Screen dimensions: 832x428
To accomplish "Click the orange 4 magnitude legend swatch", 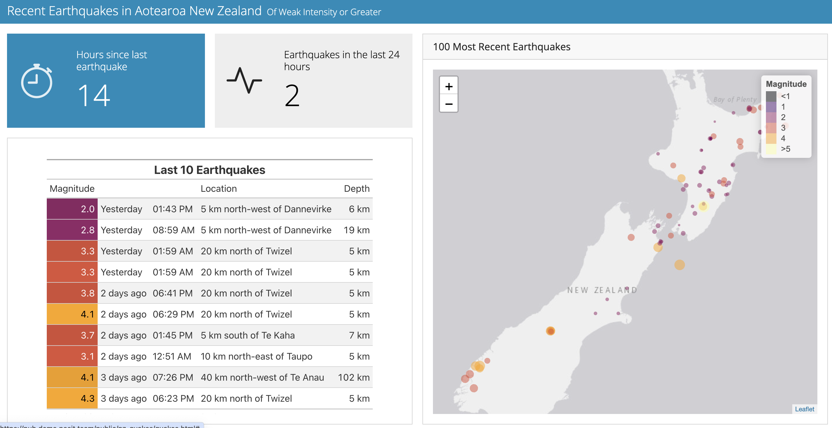I will tap(771, 138).
